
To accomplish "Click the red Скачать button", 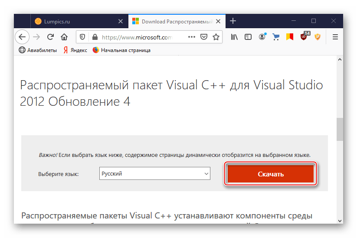I will (271, 174).
